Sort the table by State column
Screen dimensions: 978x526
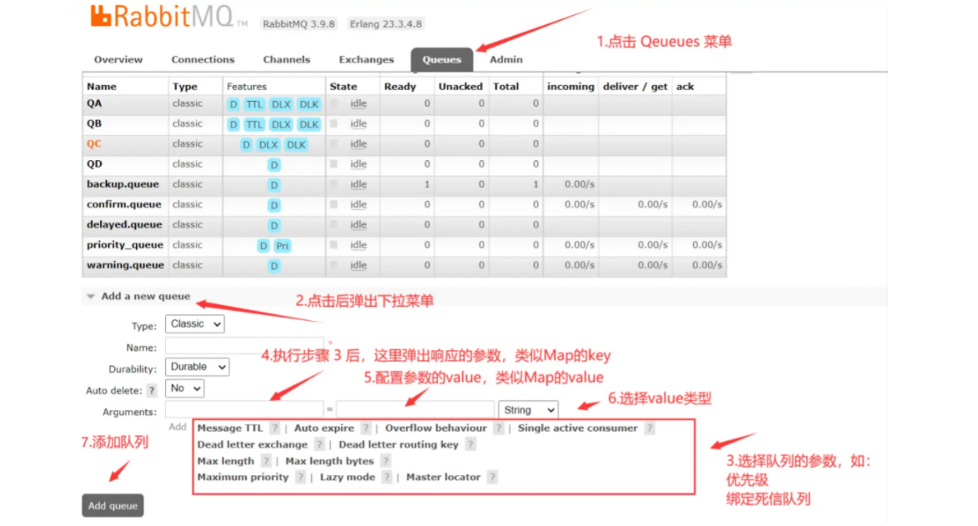click(x=343, y=87)
